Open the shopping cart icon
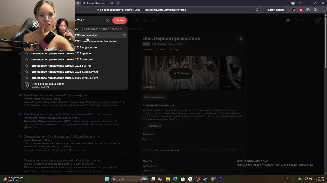 click(297, 20)
